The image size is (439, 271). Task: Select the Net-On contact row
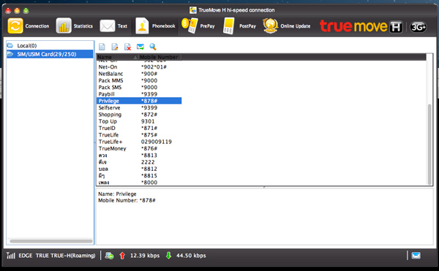[139, 67]
